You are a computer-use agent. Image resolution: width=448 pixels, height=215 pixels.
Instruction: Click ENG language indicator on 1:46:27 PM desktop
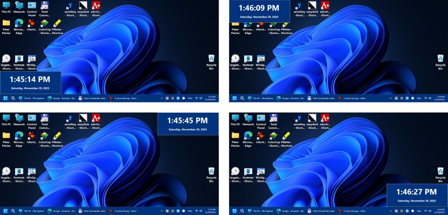click(419, 211)
